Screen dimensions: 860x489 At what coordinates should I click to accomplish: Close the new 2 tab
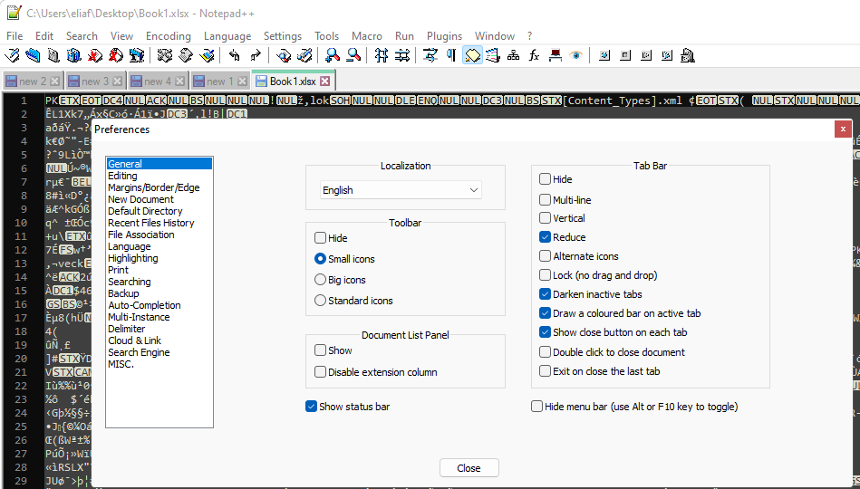coord(54,81)
